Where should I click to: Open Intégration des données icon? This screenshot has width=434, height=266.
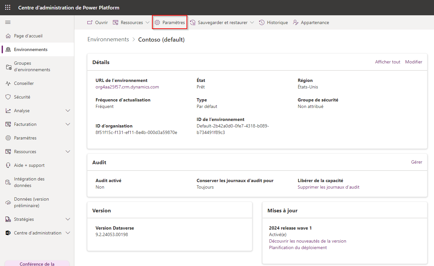pyautogui.click(x=8, y=182)
